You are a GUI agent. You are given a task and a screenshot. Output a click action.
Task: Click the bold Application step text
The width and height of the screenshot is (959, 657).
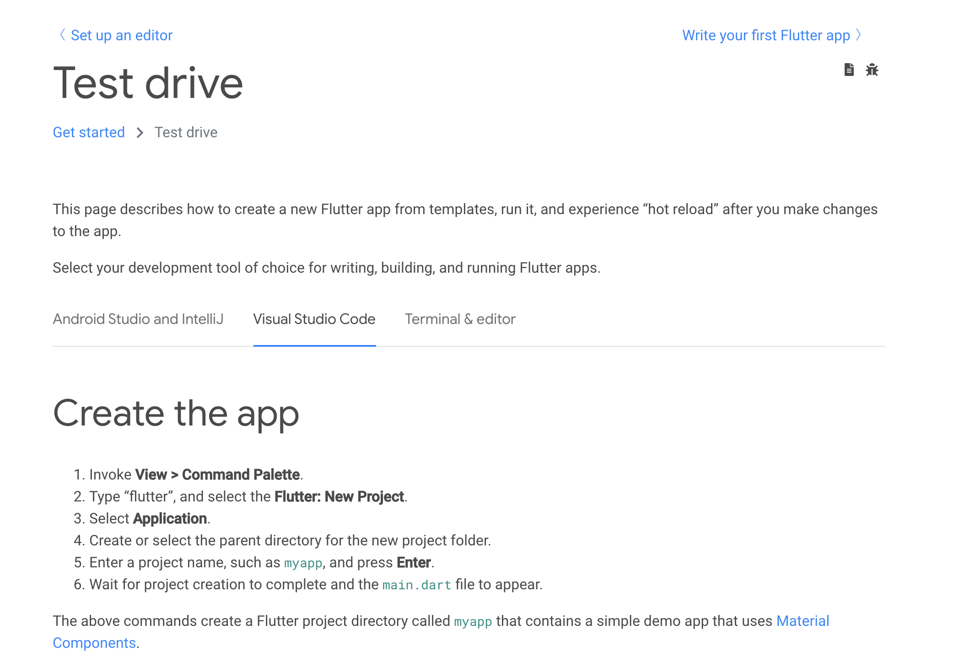tap(170, 518)
